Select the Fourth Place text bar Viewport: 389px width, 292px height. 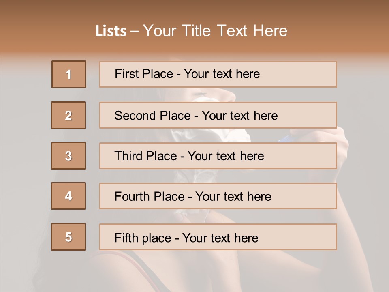pos(218,196)
